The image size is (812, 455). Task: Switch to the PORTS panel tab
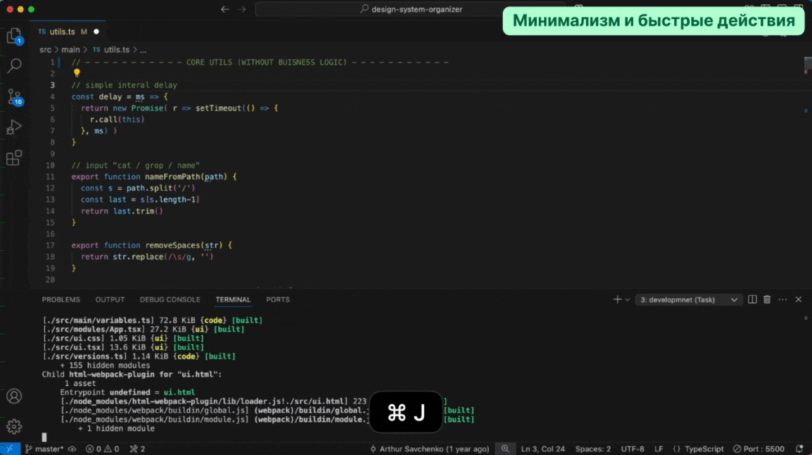point(278,300)
